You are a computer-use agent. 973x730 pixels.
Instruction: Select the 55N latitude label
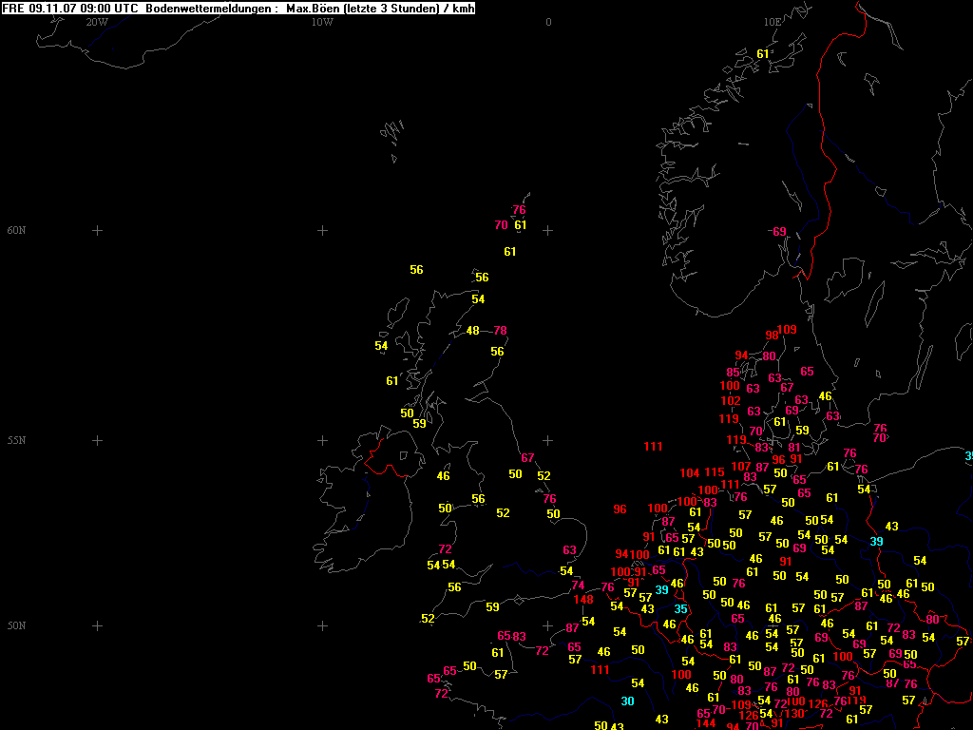pyautogui.click(x=16, y=440)
